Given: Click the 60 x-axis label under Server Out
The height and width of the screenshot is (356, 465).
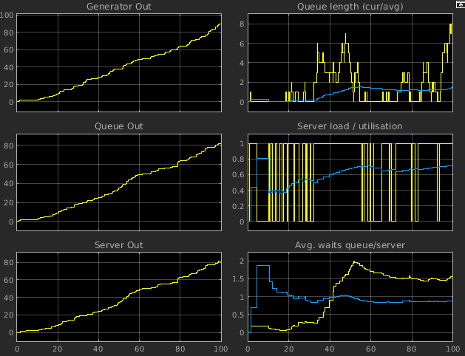Looking at the screenshot, I should (x=139, y=349).
